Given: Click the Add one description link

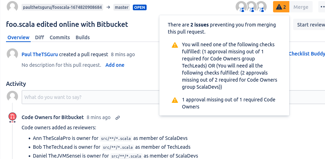Looking at the screenshot, I should pyautogui.click(x=115, y=65).
